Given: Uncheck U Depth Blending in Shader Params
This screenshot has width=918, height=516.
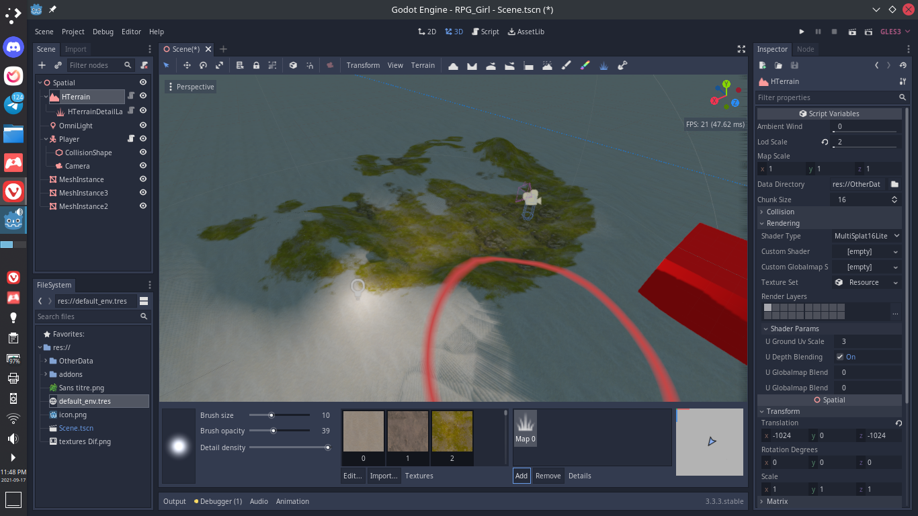Looking at the screenshot, I should click(x=839, y=357).
